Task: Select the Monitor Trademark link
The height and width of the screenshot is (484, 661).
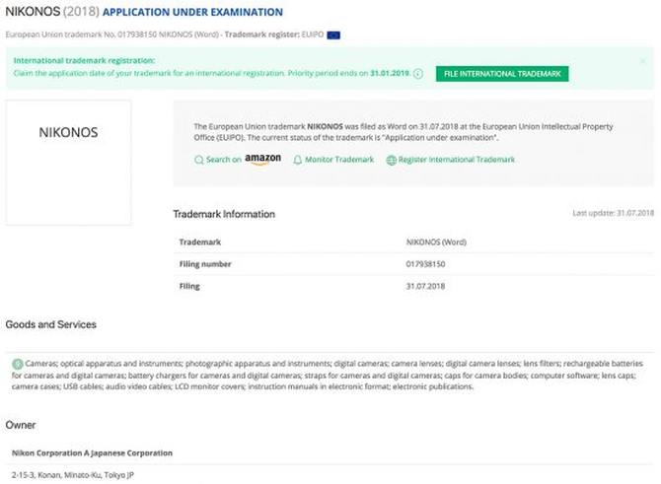Action: click(x=339, y=160)
